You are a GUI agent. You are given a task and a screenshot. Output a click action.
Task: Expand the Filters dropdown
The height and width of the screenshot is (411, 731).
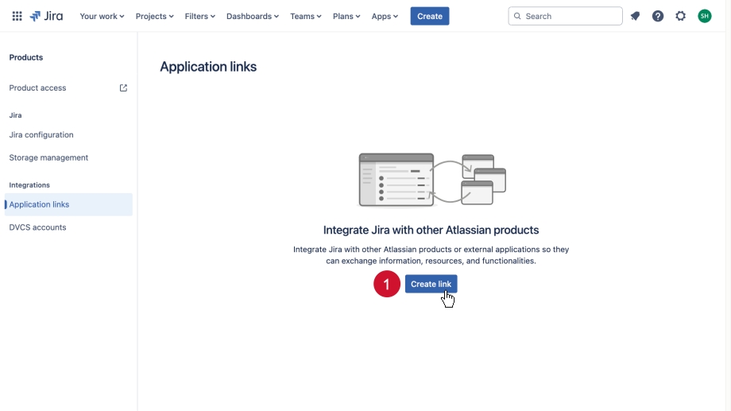tap(200, 16)
